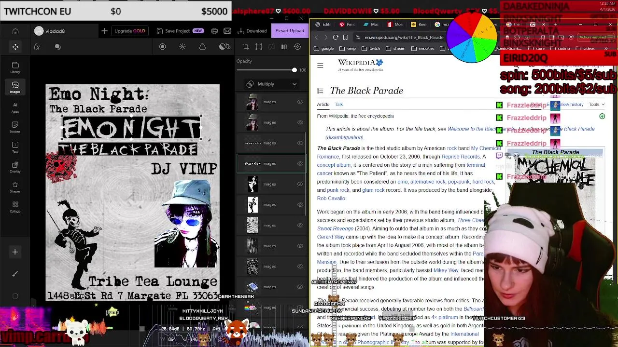Open the Collage panel
This screenshot has width=618, height=347.
15,207
